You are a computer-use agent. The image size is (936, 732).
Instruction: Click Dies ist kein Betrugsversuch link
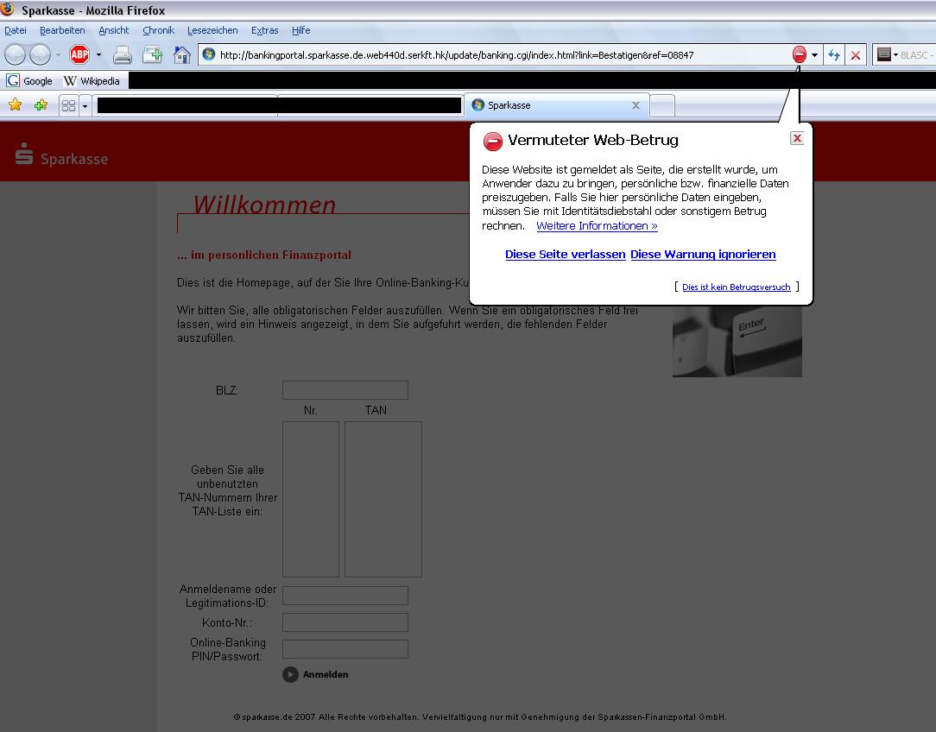(736, 287)
